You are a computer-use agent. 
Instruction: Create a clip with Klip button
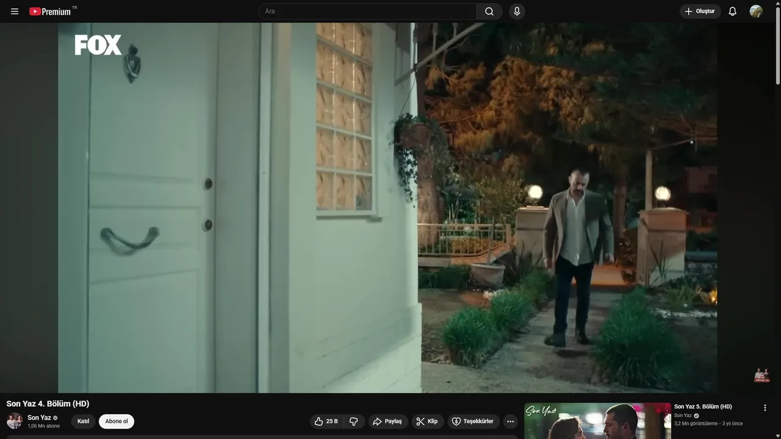point(427,421)
